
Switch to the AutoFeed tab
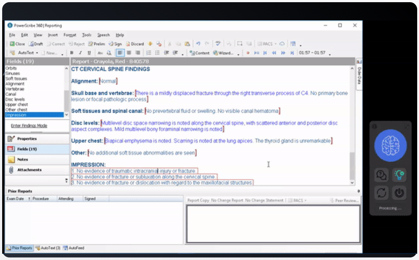tap(74, 248)
